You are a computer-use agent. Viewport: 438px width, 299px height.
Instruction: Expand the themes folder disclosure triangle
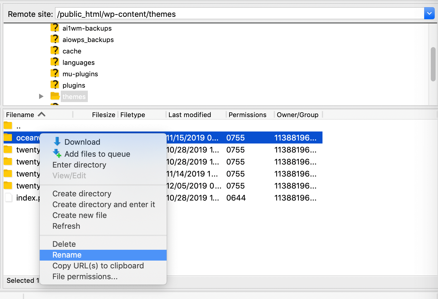(x=41, y=96)
